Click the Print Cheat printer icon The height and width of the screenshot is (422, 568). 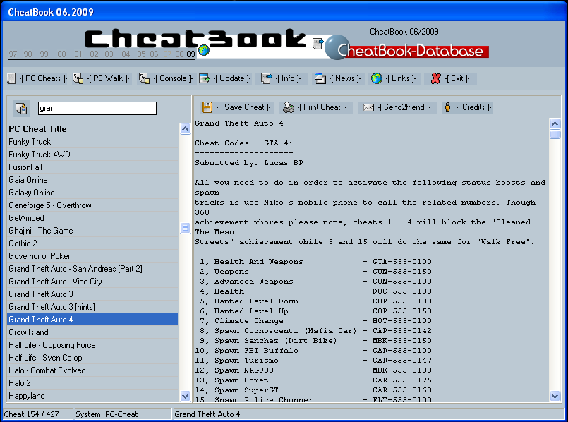click(289, 107)
